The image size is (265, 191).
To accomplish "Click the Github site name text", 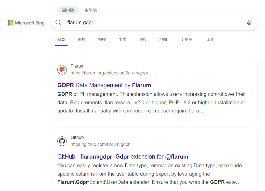I will pyautogui.click(x=77, y=137).
